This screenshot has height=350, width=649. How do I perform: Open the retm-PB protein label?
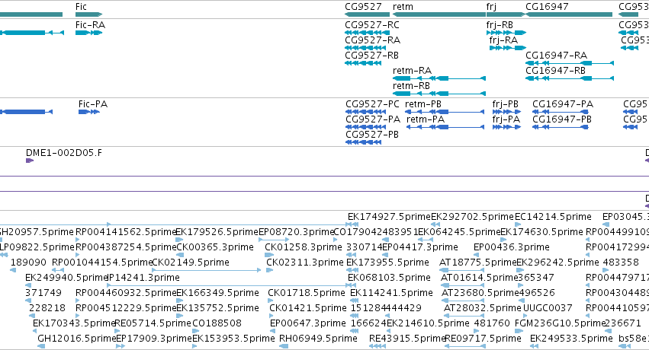[423, 104]
